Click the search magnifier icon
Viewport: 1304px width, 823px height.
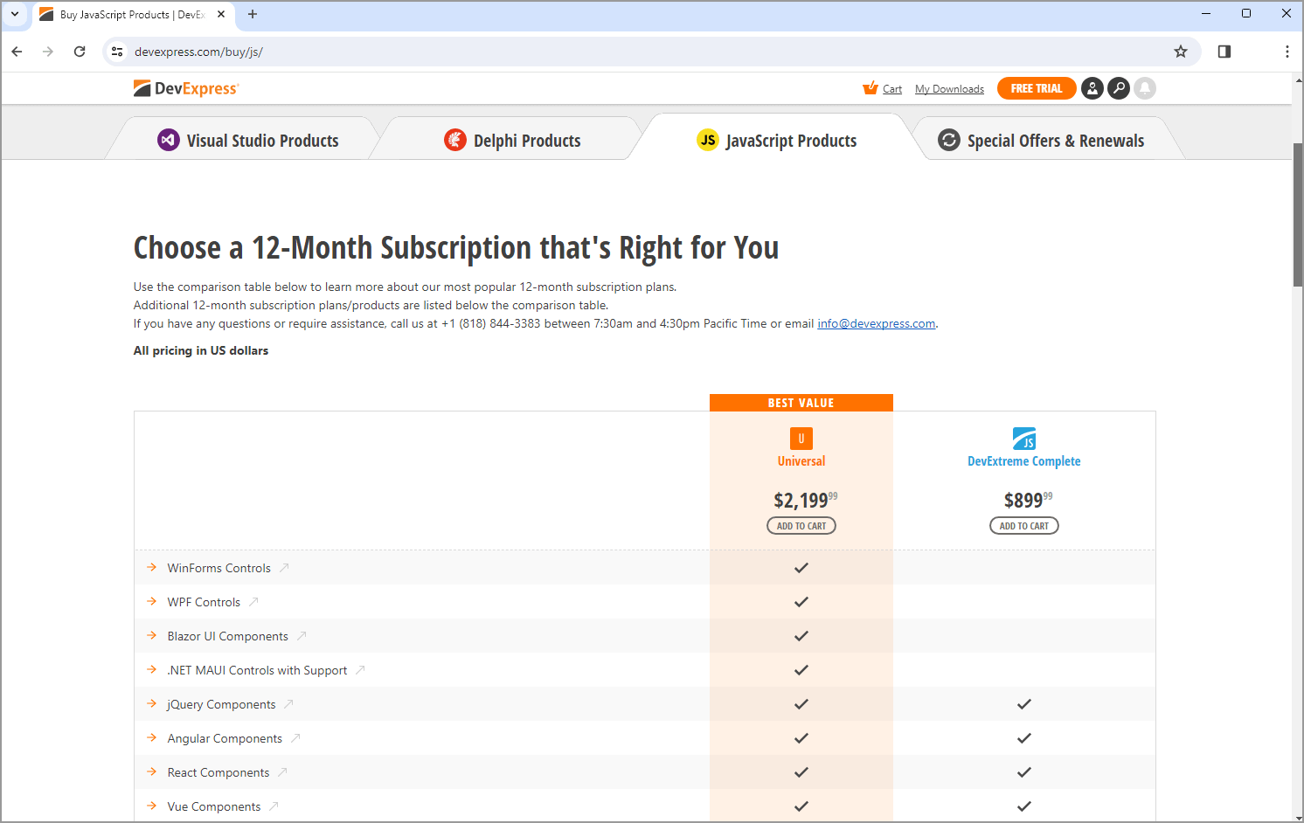coord(1118,88)
